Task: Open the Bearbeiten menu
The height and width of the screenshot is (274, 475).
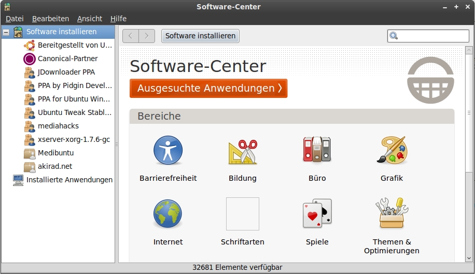Action: pos(50,19)
